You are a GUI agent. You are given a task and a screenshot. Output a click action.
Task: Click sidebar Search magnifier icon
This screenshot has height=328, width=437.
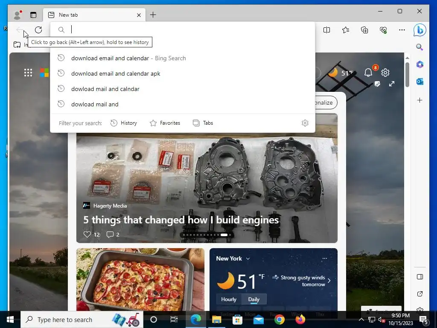[420, 47]
